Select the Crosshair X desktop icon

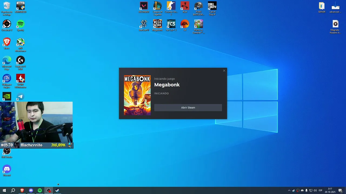[x=7, y=26]
